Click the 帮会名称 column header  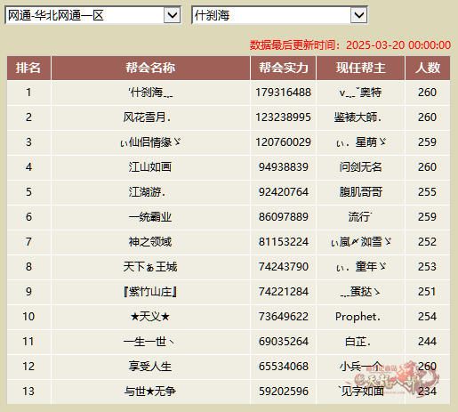150,68
